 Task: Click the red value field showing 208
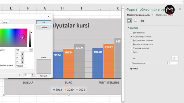point(18,54)
